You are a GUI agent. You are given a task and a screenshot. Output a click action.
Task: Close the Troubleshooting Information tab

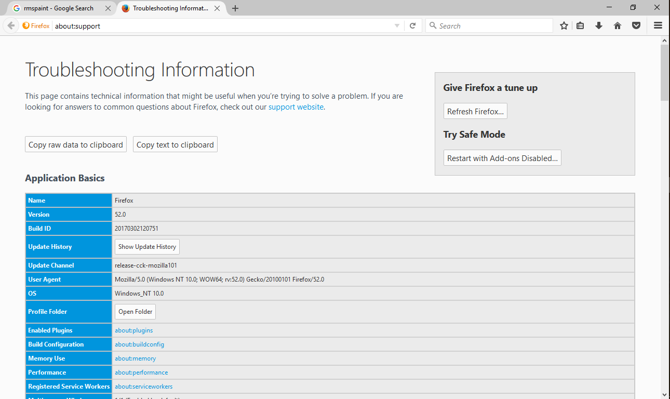tap(217, 8)
